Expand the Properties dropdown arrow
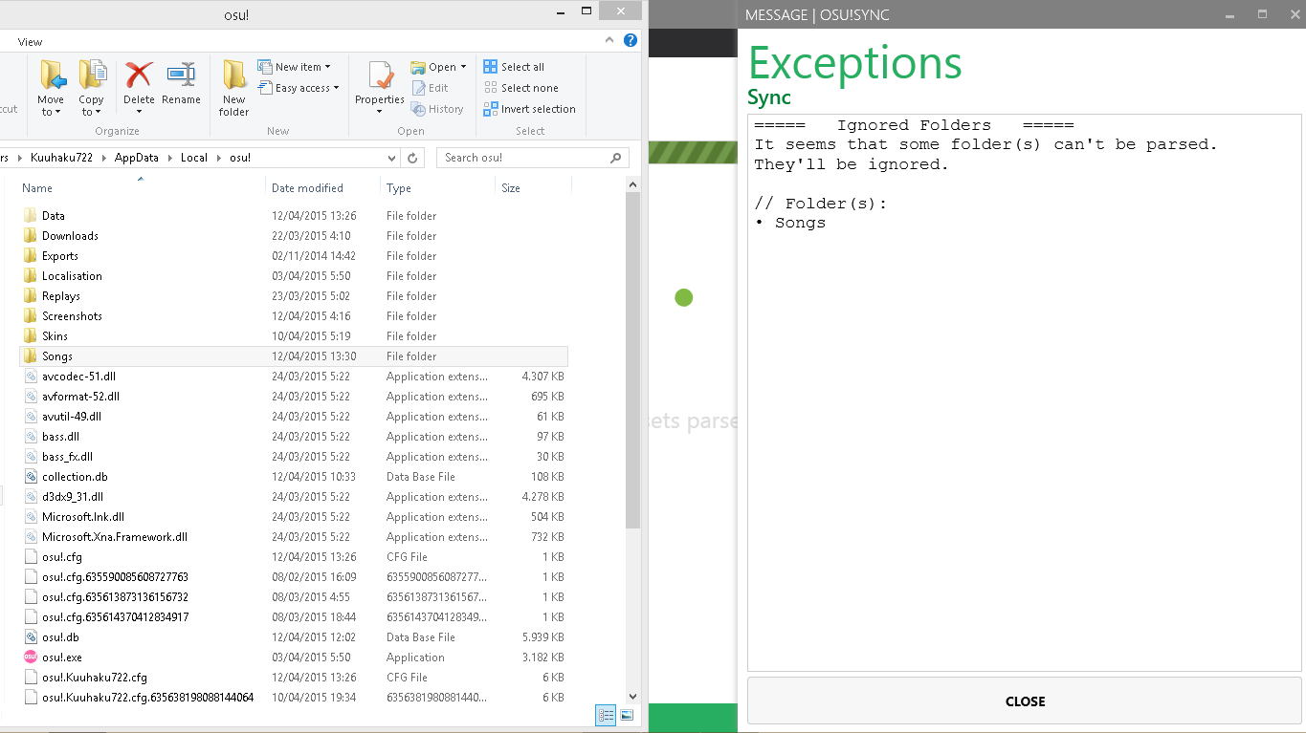The width and height of the screenshot is (1306, 733). 380,112
